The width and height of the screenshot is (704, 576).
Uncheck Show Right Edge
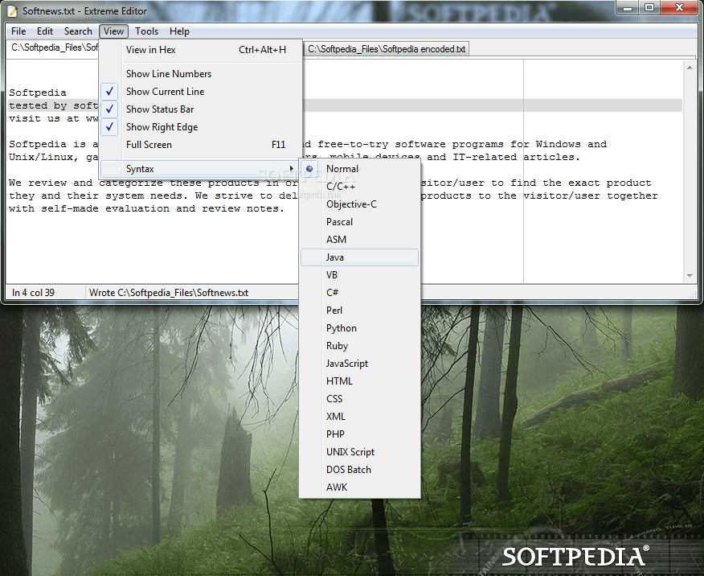(201, 127)
